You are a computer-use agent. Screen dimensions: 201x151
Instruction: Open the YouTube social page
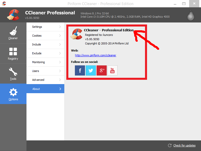click(x=112, y=70)
